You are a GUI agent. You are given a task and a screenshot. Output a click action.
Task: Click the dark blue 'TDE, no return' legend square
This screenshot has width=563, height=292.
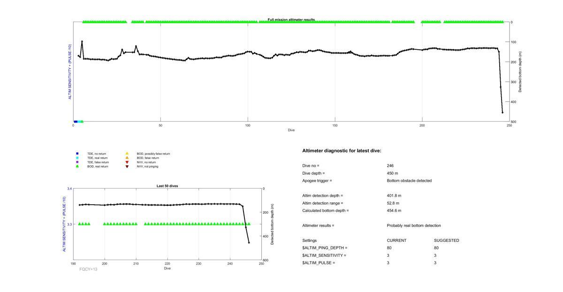click(x=77, y=154)
